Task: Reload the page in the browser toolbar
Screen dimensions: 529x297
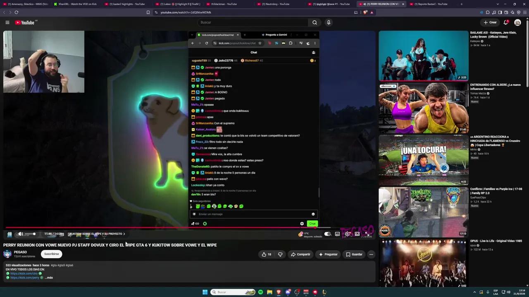Action: 17,12
